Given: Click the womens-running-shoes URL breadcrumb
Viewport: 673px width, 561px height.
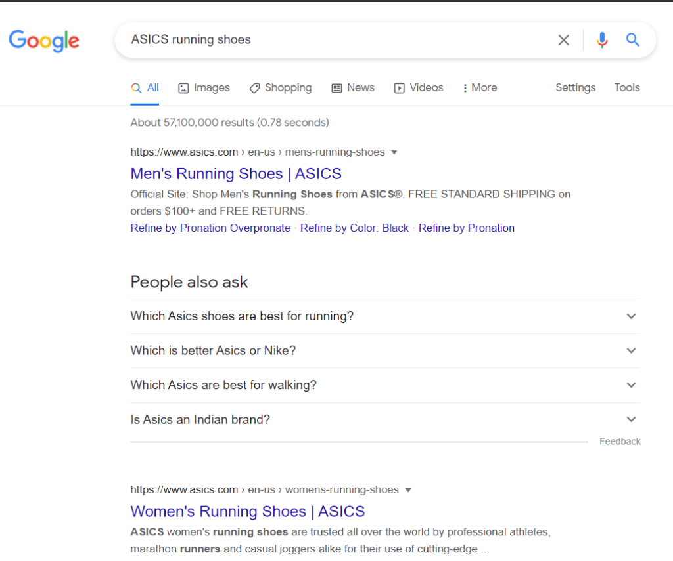Looking at the screenshot, I should tap(264, 490).
